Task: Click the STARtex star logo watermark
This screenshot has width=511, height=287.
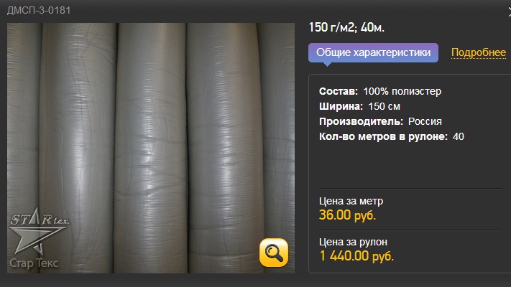Action: [39, 230]
